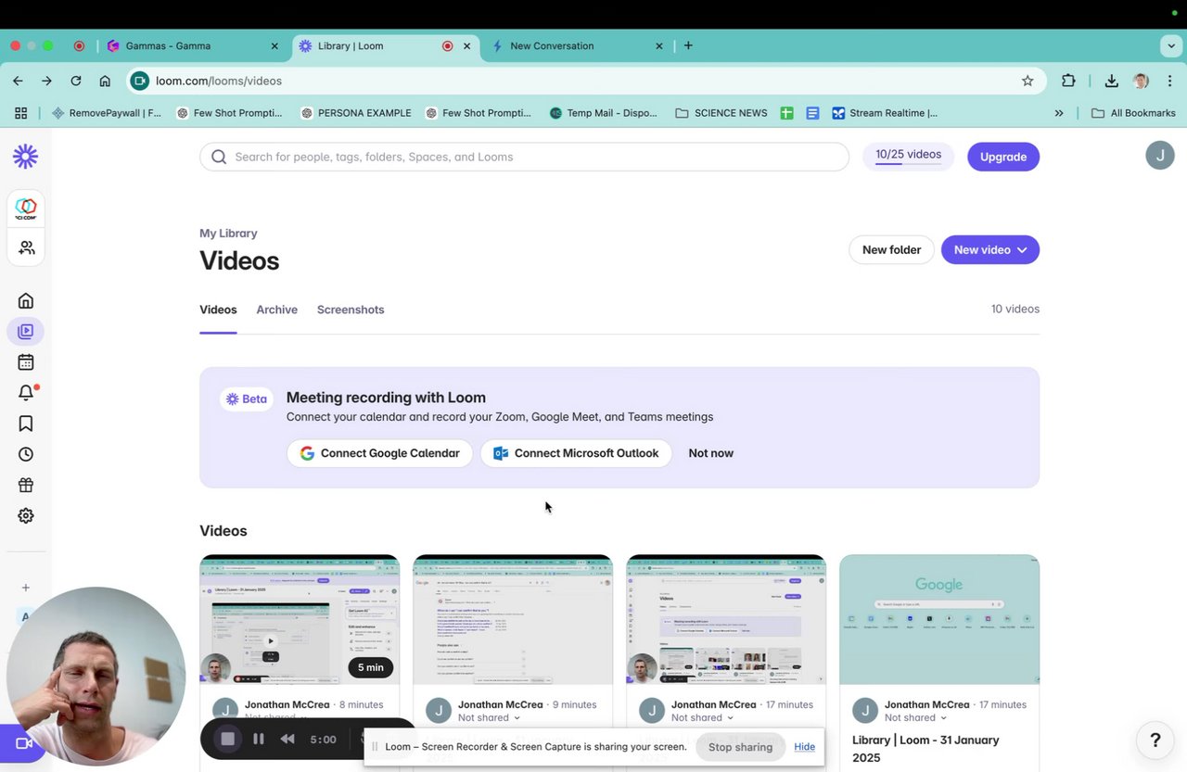Screen dimensions: 1187x772
Task: Open the SCIENCE NEWS bookmarks folder
Action: pyautogui.click(x=721, y=113)
